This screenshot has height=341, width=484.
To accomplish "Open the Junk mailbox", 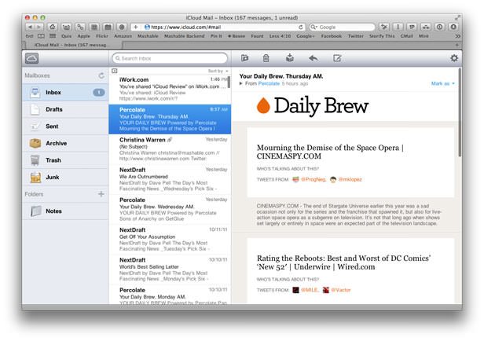I will 65,177.
